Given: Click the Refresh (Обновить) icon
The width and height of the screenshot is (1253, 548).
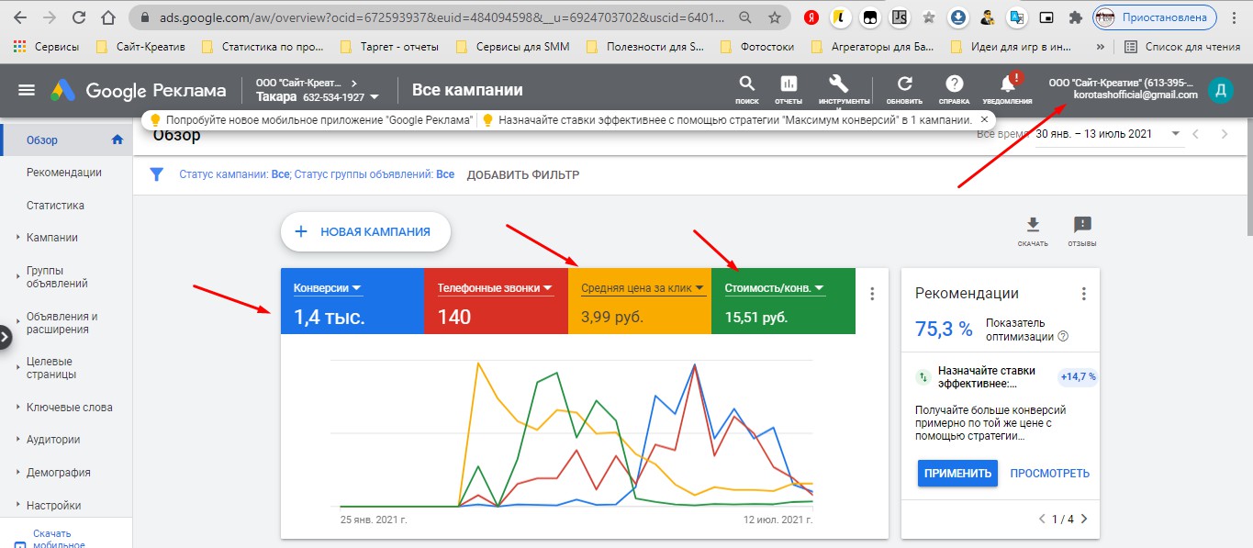Looking at the screenshot, I should point(905,84).
